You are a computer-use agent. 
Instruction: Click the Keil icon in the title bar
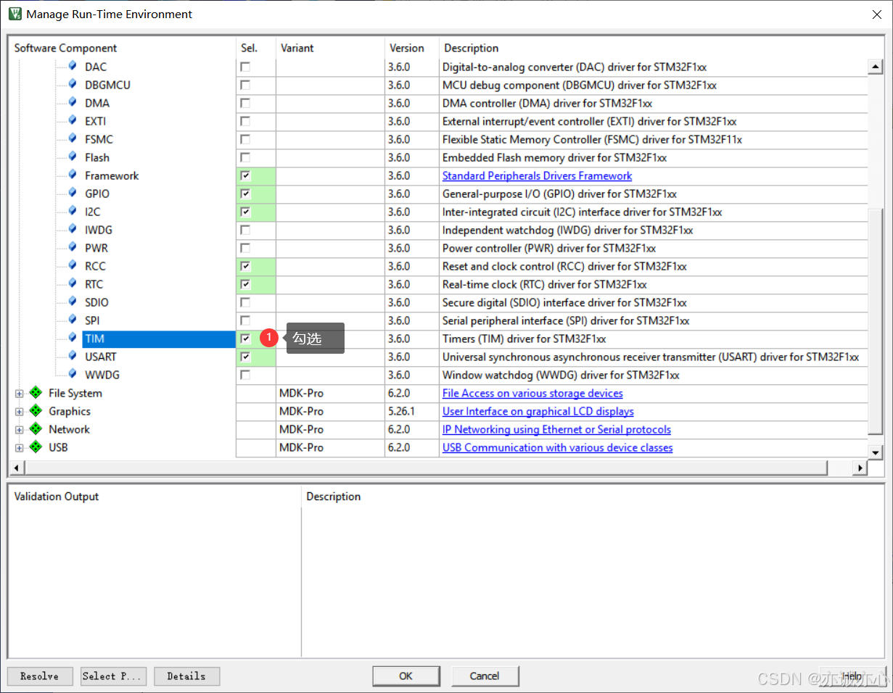click(x=15, y=14)
